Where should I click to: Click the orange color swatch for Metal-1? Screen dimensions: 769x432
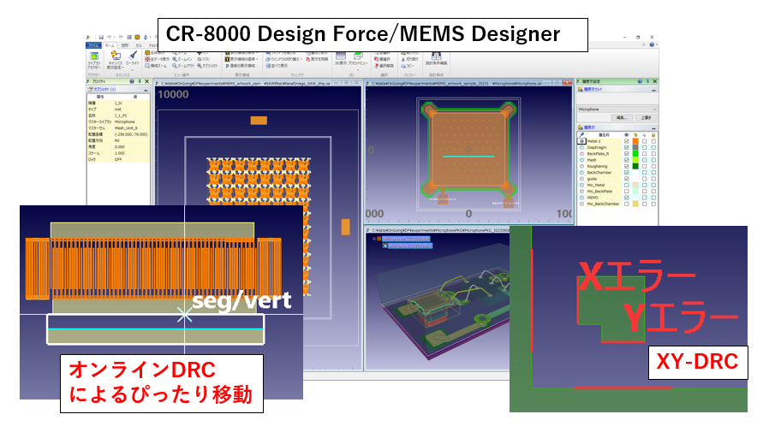[x=635, y=141]
